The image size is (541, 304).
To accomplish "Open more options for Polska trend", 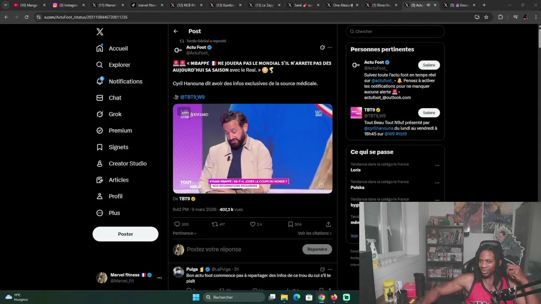I will tap(437, 183).
